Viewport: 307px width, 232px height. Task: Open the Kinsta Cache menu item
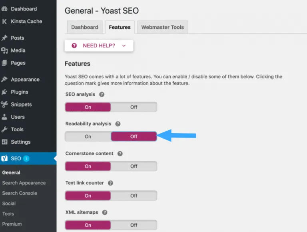tap(26, 21)
